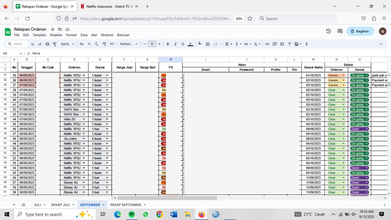Toggle strikethrough formatting

point(182,44)
